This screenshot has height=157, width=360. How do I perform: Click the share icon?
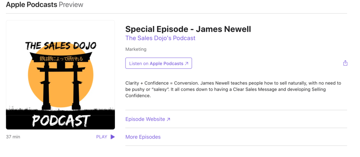[345, 63]
